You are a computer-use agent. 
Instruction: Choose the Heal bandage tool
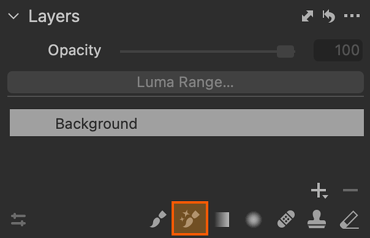(x=286, y=219)
